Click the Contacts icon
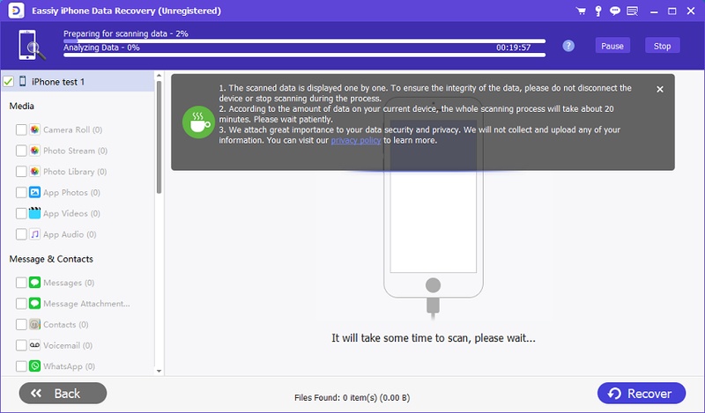705x413 pixels. (x=34, y=324)
